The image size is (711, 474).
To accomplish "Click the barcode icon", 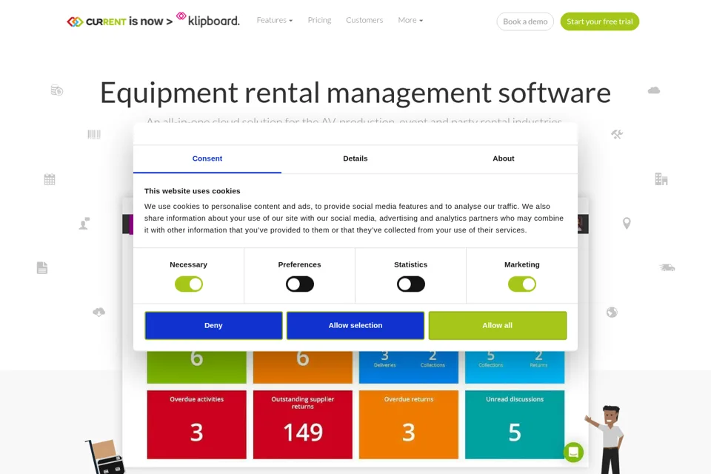I will (x=94, y=134).
